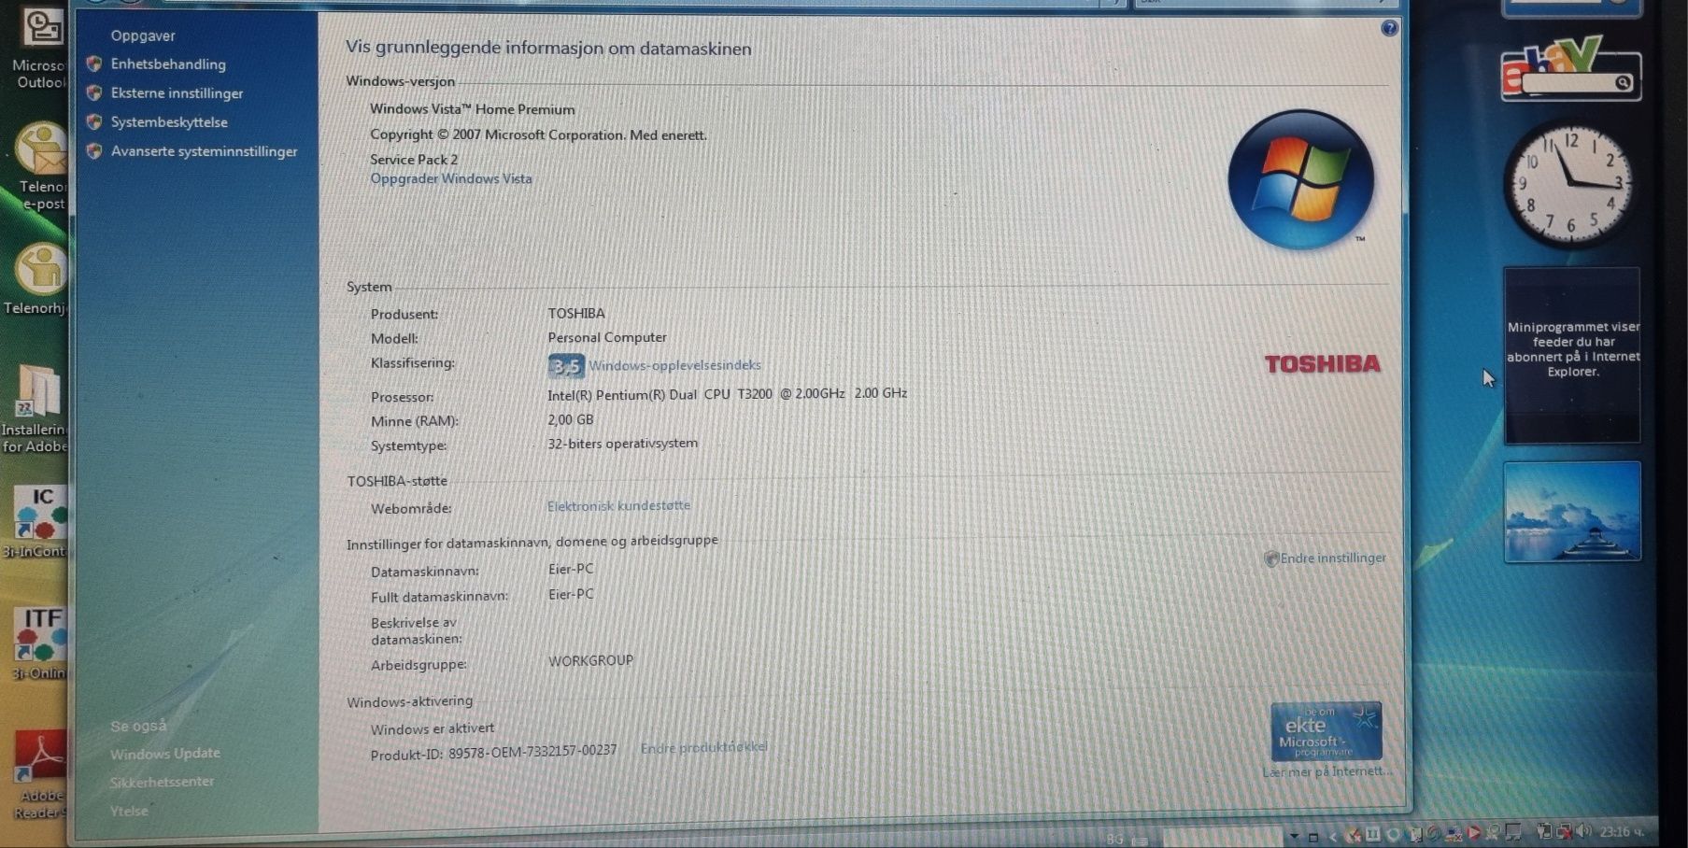Click the Service Pack 2 text
Viewport: 1688px width, 848px height.
tap(414, 160)
